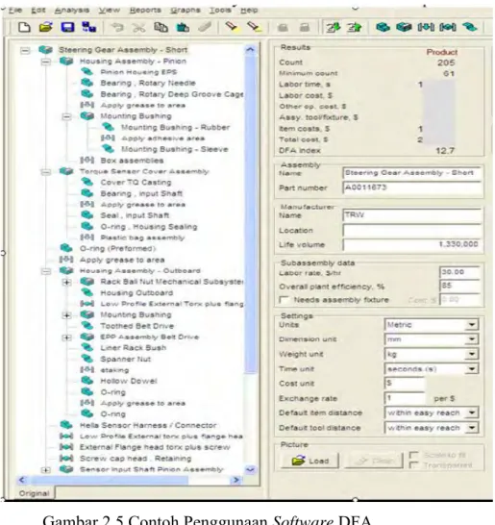This screenshot has width=495, height=525.
Task: Select operation icon beside Plastic bag assembly
Action: coord(87,237)
